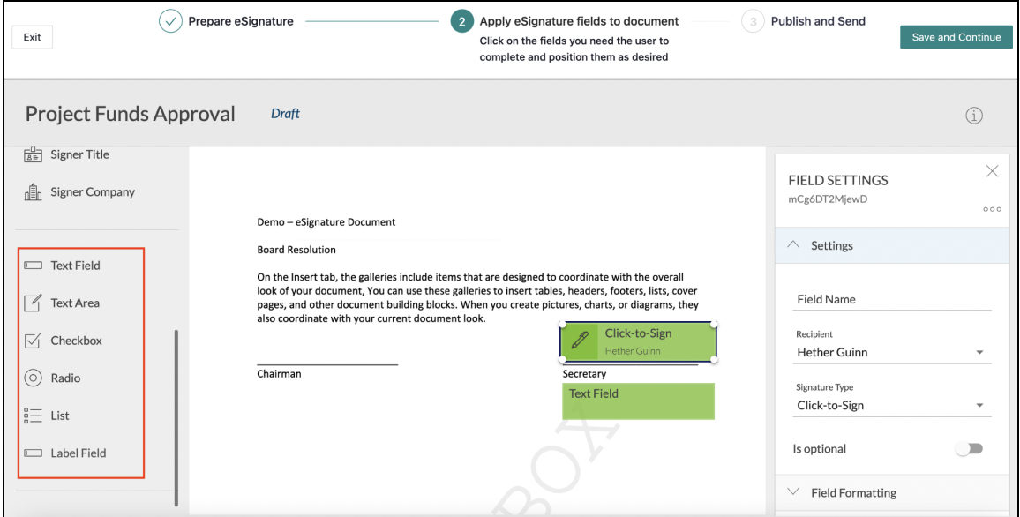
Task: Click the Project Funds Approval title
Action: tap(130, 114)
